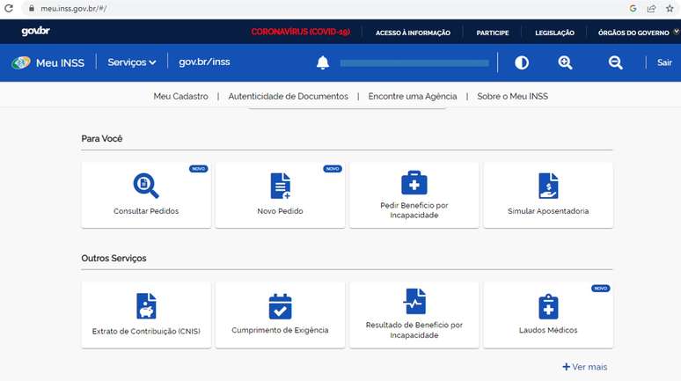This screenshot has width=681, height=381.
Task: Toggle the high contrast mode icon
Action: pos(522,63)
